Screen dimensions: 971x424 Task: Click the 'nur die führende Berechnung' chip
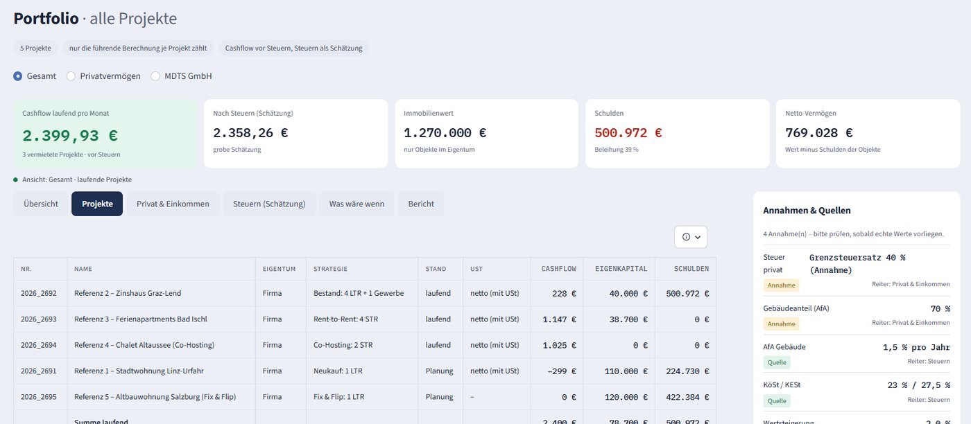(138, 48)
